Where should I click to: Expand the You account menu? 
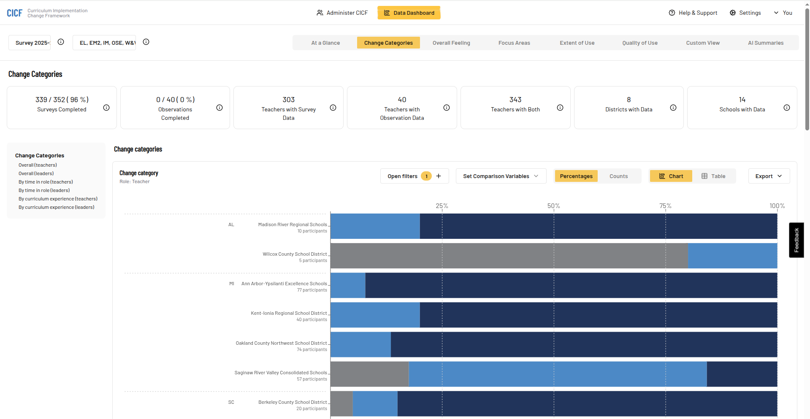click(783, 12)
